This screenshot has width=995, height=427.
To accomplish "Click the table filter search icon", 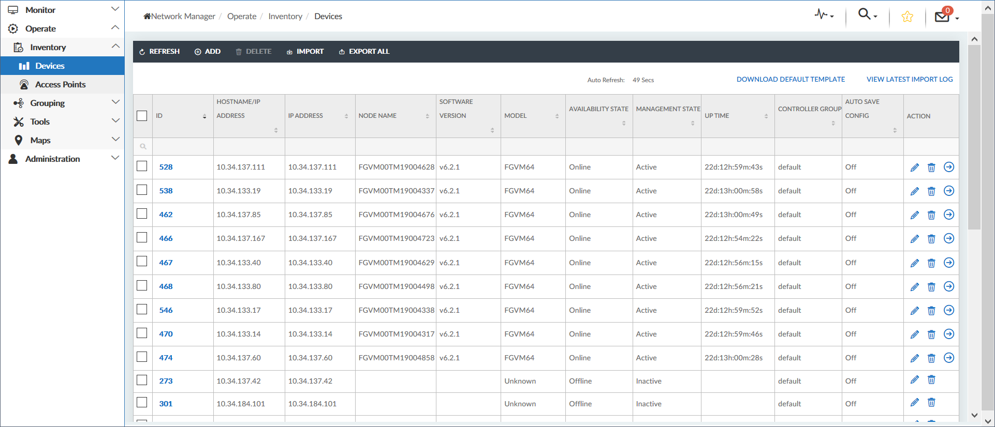I will [143, 147].
